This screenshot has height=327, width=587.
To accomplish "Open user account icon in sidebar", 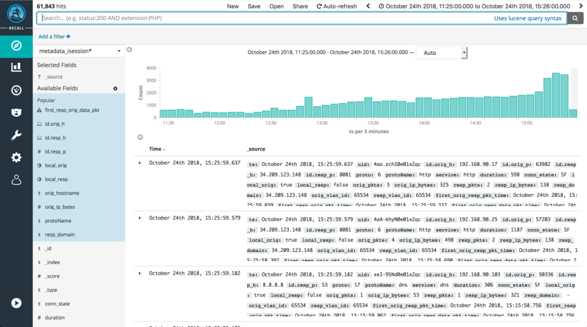I will (x=16, y=180).
